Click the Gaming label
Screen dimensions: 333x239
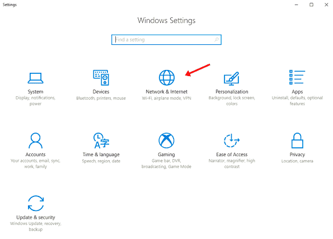(x=167, y=154)
